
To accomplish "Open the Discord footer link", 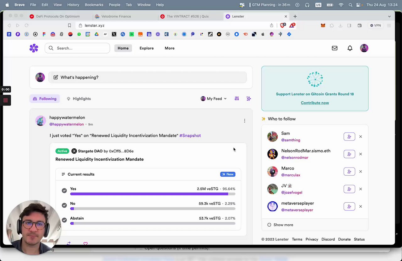I will point(328,239).
